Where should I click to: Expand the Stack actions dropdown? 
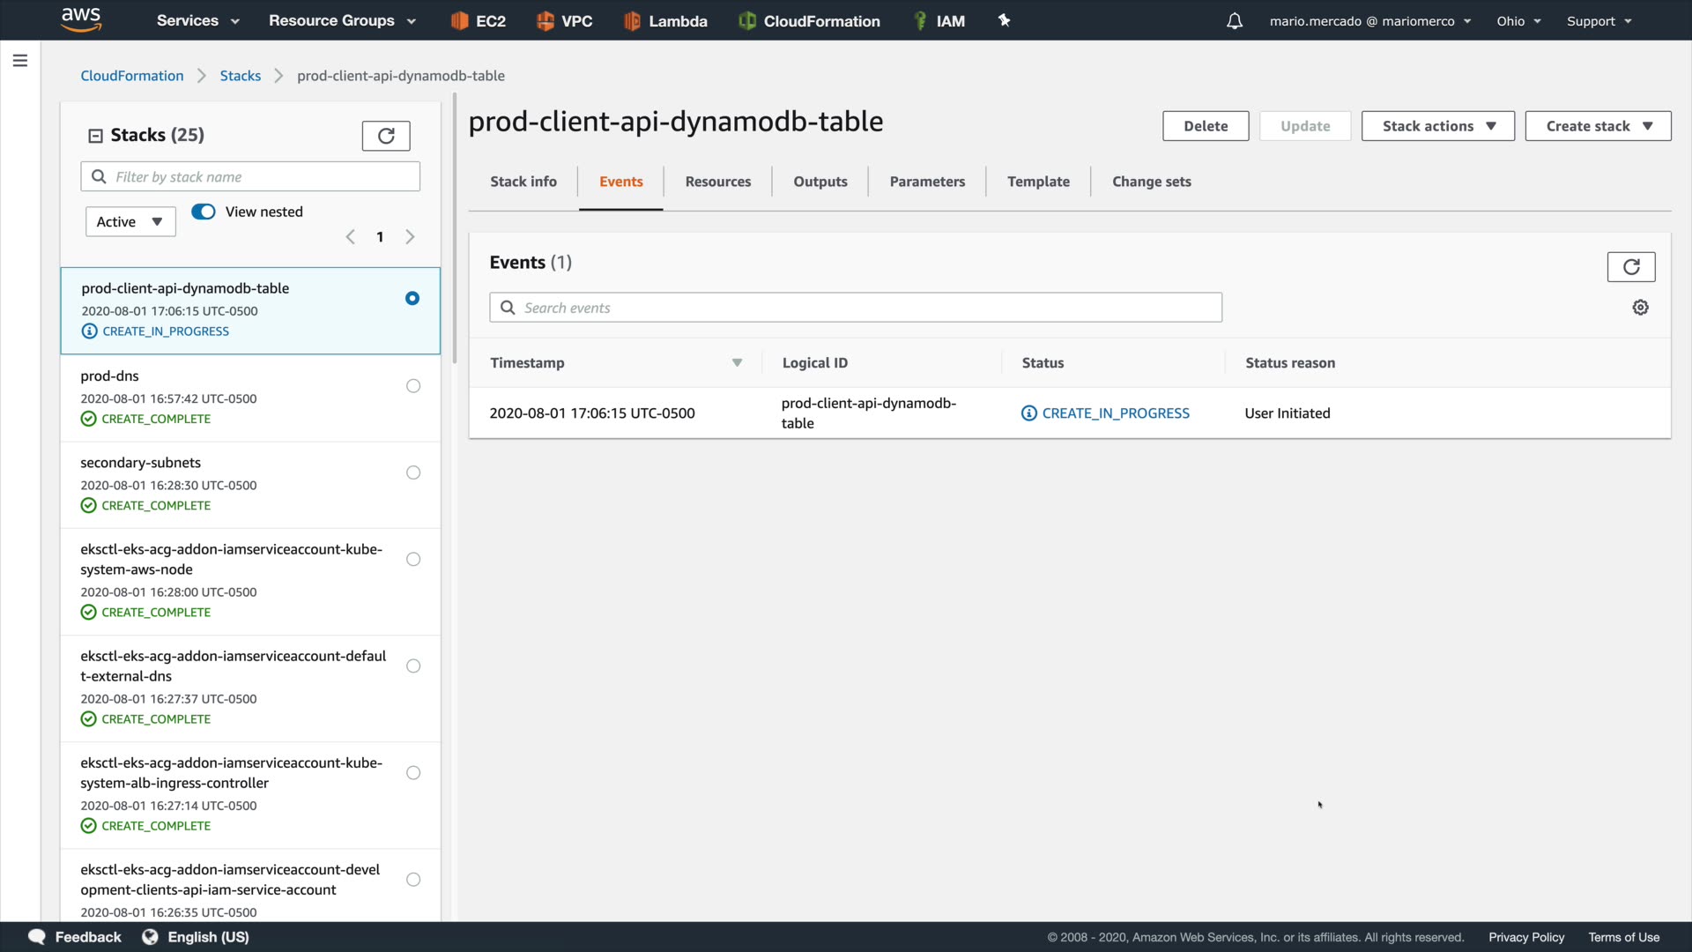[x=1437, y=126]
